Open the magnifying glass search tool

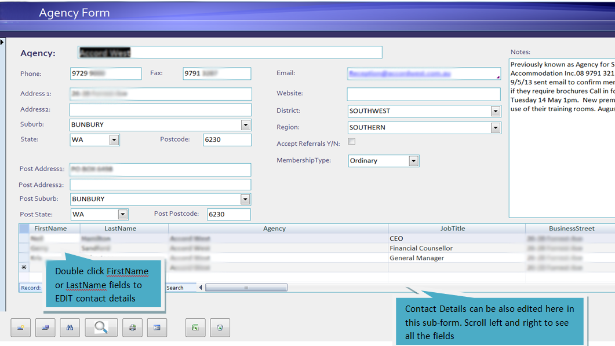pyautogui.click(x=101, y=327)
